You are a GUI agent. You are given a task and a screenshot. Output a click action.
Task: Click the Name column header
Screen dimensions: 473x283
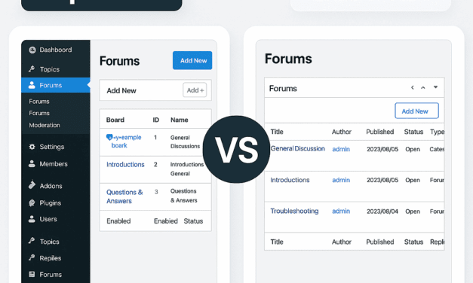click(180, 120)
